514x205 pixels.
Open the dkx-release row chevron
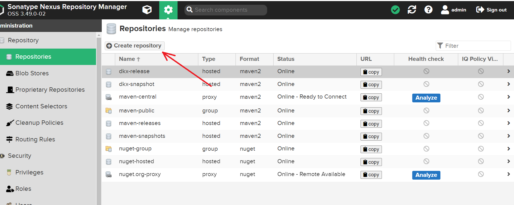click(509, 71)
